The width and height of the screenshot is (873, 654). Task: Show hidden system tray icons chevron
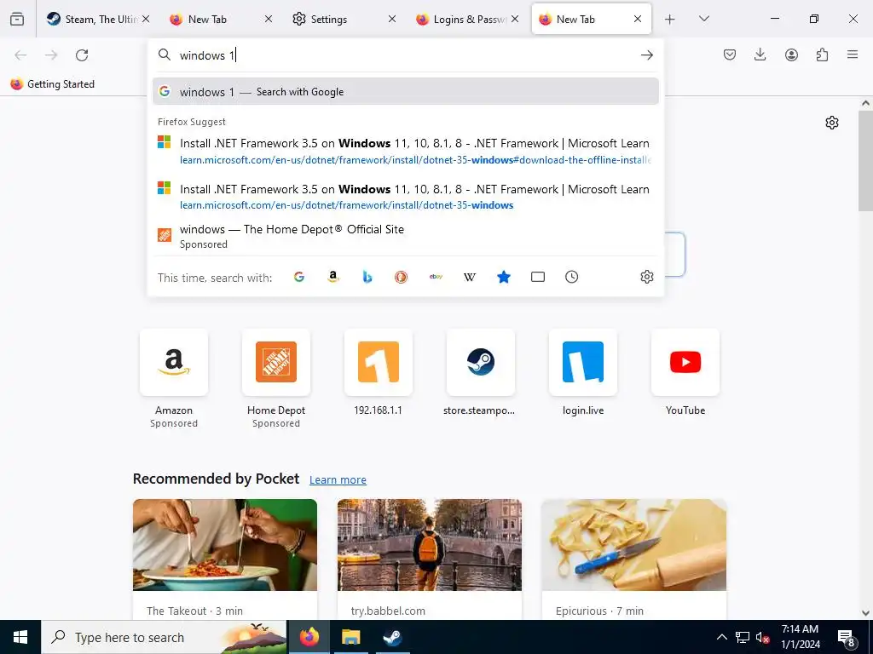point(721,637)
